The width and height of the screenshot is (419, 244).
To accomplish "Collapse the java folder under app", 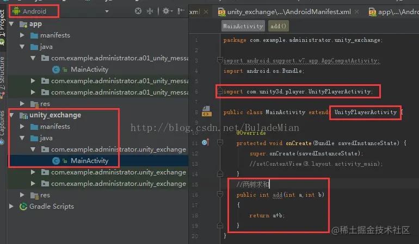I will [22, 47].
